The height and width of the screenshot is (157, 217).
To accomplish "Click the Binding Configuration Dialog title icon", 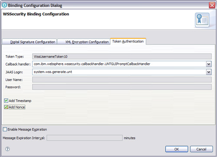I will click(4, 5).
